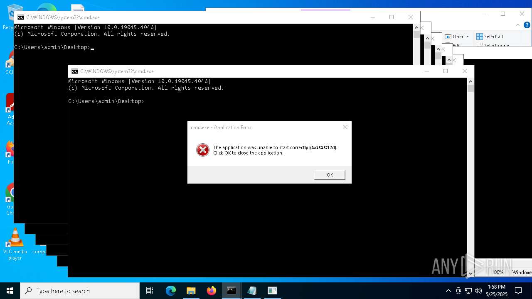Maximize the back cmd.exe window
532x299 pixels.
392,17
